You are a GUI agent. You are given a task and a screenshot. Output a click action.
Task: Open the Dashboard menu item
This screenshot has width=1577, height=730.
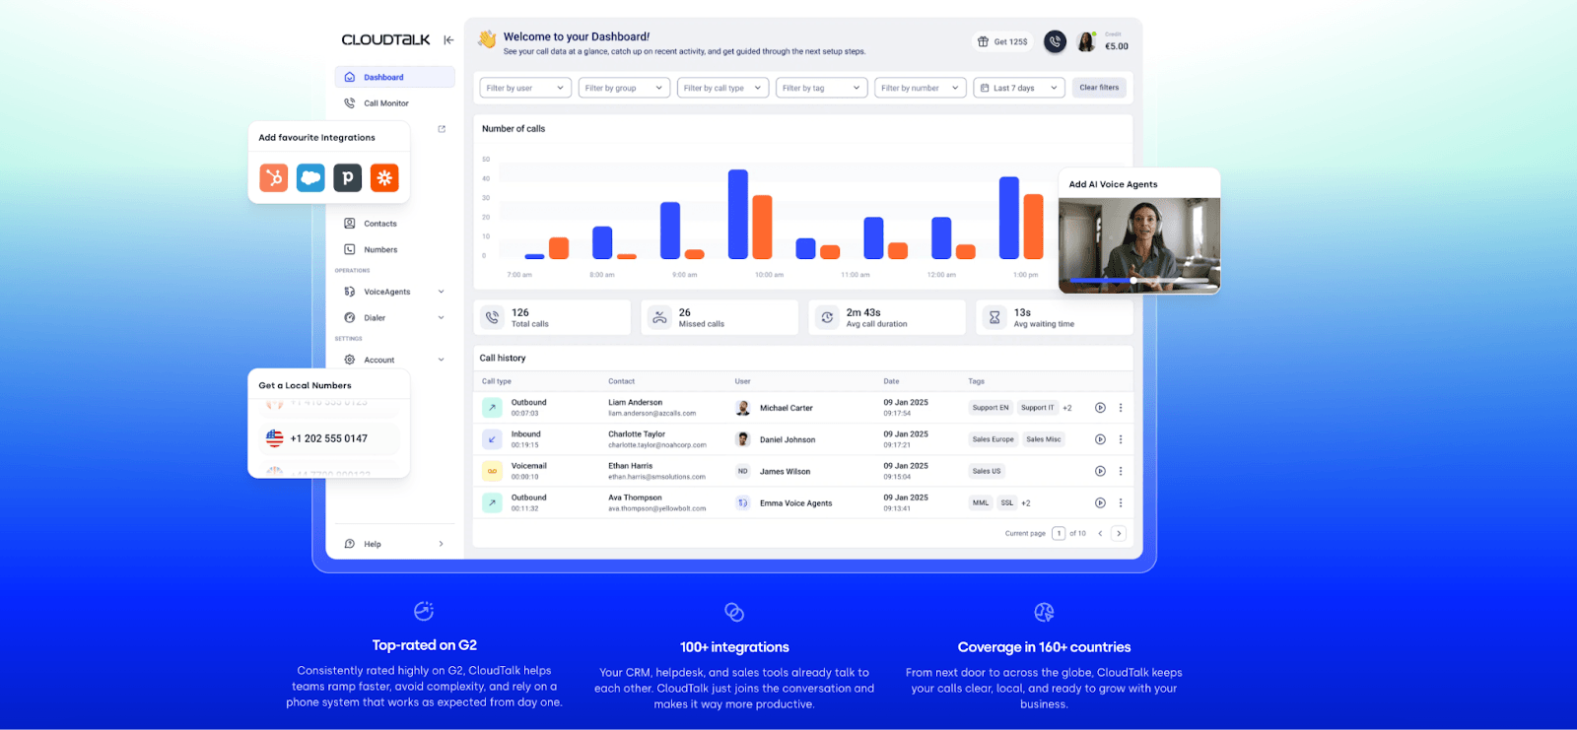pos(394,77)
